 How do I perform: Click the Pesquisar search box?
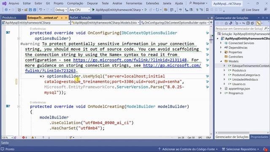tap(198, 3)
